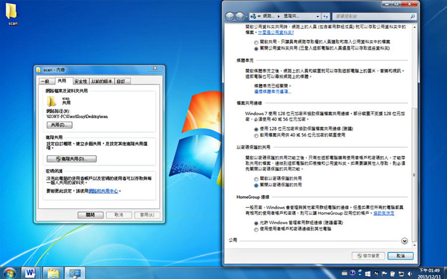Open Windows Explorer from the taskbar

pyautogui.click(x=53, y=274)
